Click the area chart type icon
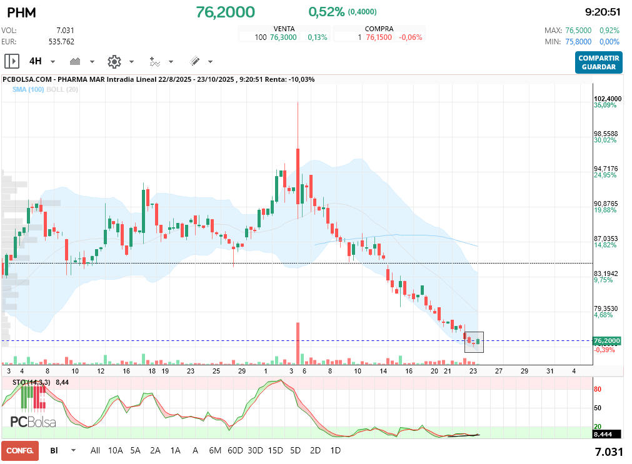632x464 pixels. [76, 61]
